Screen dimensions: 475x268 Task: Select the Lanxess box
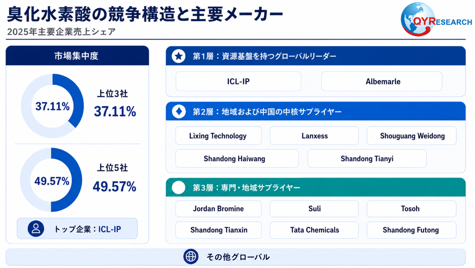(314, 136)
